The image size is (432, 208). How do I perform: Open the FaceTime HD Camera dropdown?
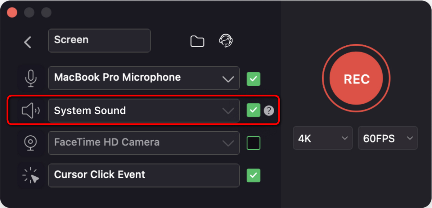(x=228, y=143)
